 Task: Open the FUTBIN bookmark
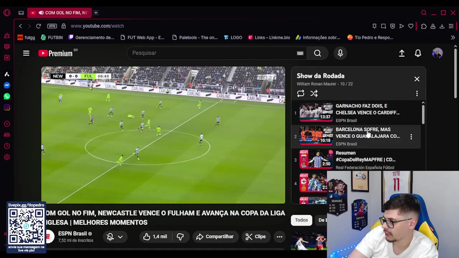(x=52, y=37)
